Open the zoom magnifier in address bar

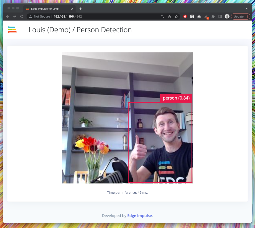click(162, 17)
